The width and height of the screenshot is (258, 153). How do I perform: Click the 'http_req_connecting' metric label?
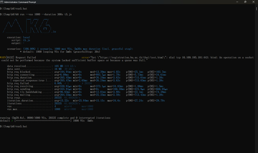click(21, 75)
